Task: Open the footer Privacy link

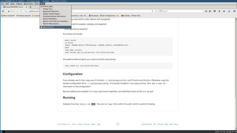Action: pyautogui.click(x=80, y=124)
